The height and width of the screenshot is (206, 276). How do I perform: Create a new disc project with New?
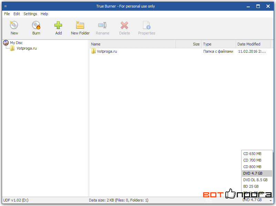pyautogui.click(x=14, y=28)
